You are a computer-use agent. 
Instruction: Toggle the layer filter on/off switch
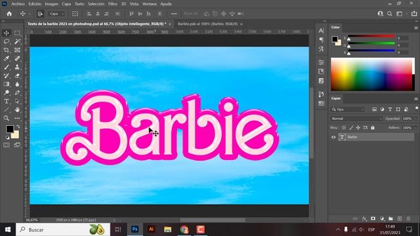[x=417, y=108]
